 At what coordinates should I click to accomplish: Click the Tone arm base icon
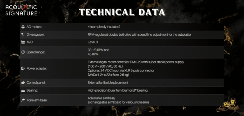[x=23, y=100]
